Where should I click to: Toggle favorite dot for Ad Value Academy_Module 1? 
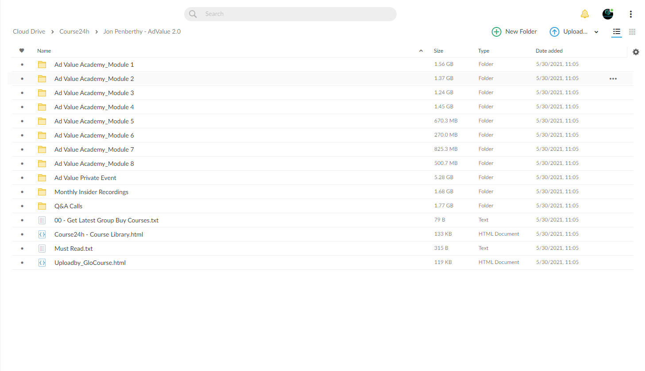click(x=22, y=65)
